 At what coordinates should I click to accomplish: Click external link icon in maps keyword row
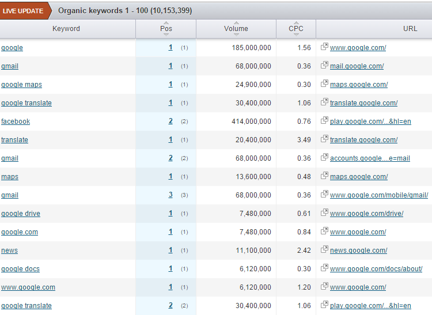pos(324,176)
